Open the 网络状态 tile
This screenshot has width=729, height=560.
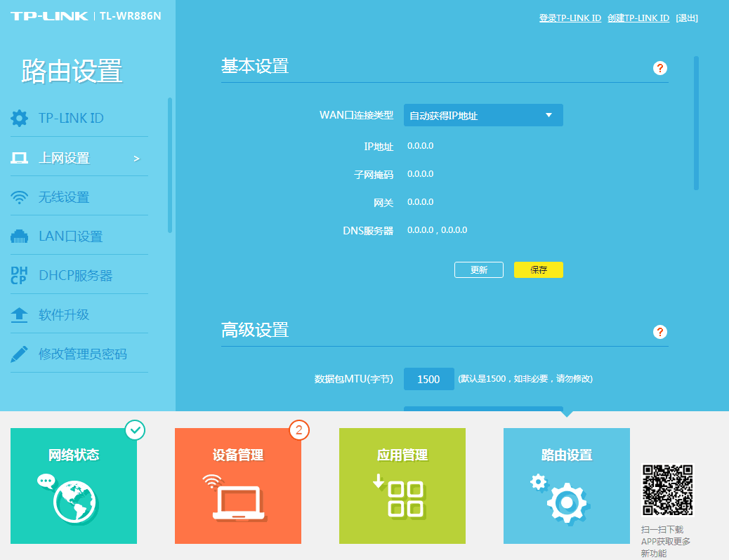point(74,486)
